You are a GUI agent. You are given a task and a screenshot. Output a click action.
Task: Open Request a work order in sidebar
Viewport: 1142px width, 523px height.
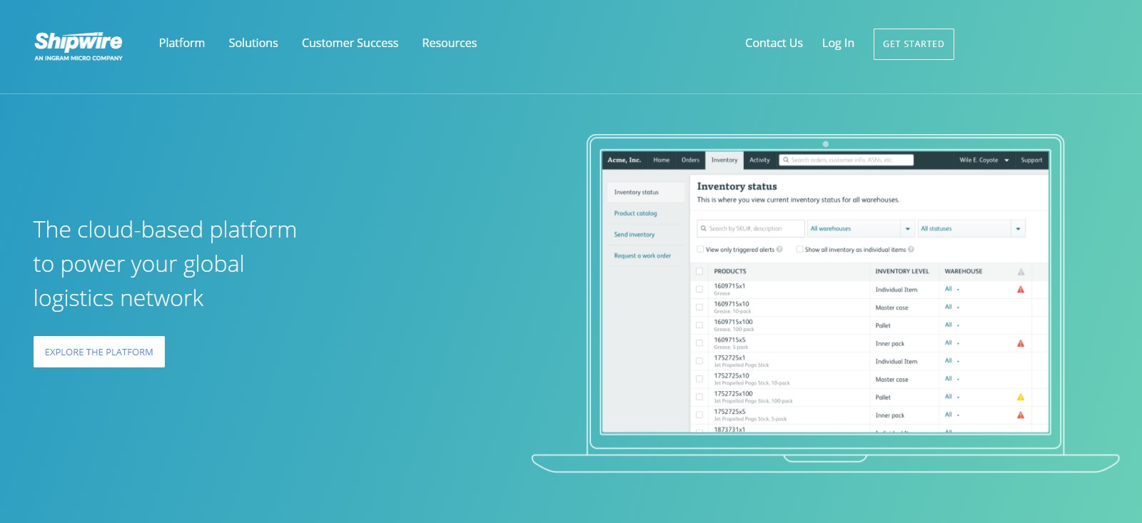[x=642, y=255]
